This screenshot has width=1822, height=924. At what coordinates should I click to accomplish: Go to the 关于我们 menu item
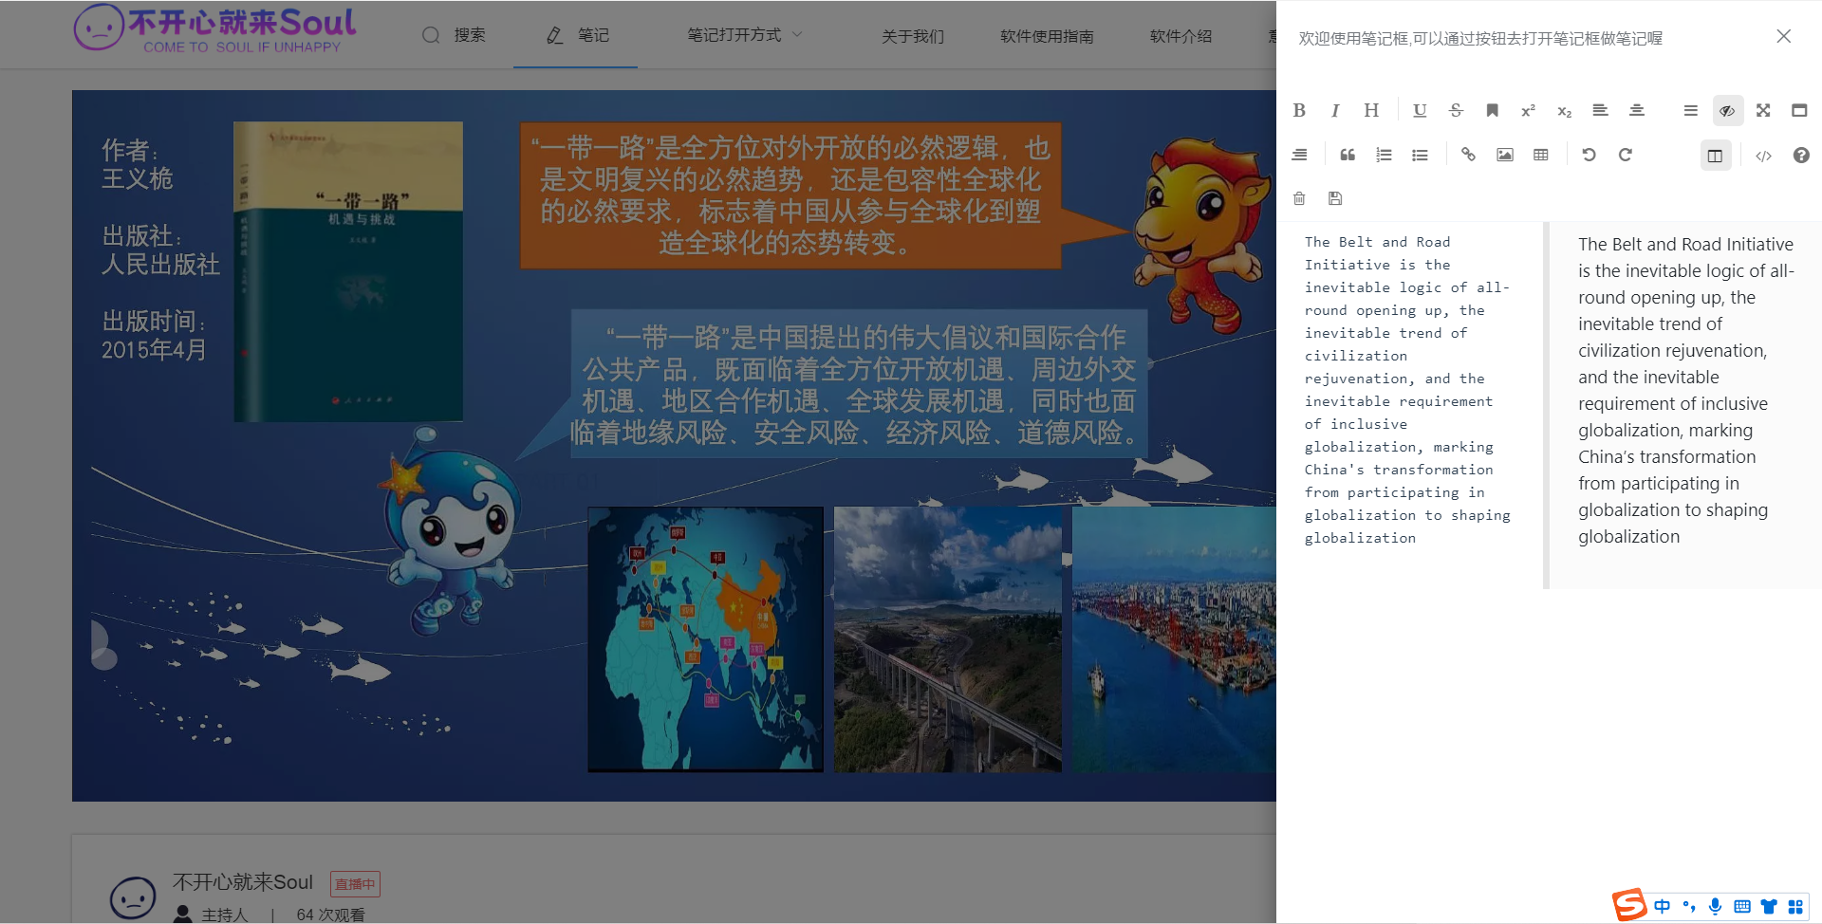(x=912, y=36)
